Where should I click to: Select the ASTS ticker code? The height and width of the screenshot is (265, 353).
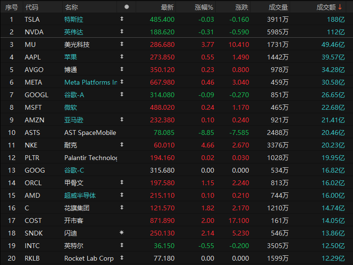point(32,132)
